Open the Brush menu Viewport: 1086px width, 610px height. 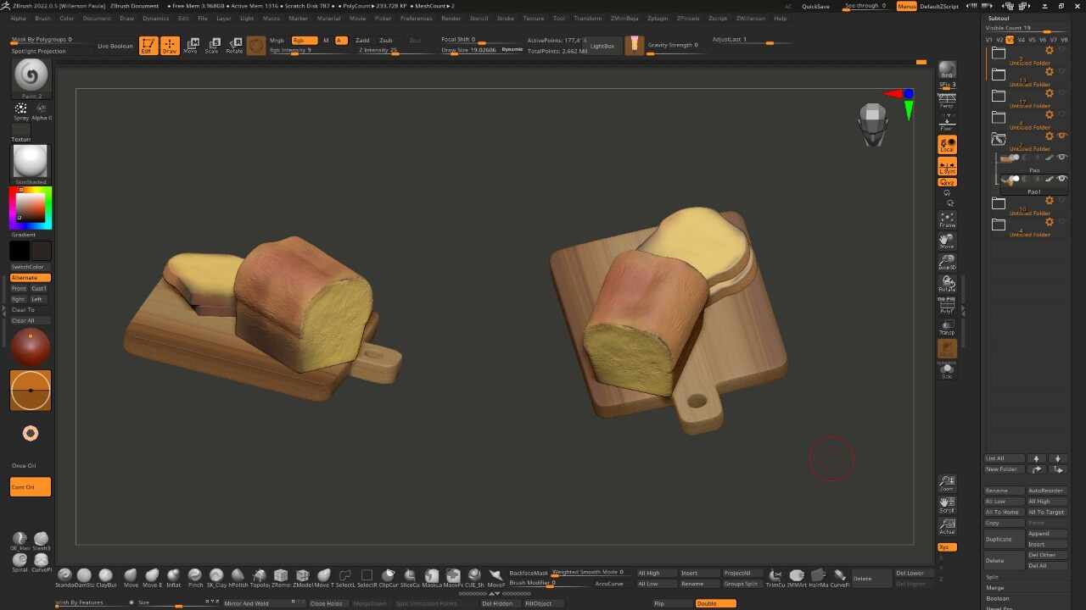point(42,18)
